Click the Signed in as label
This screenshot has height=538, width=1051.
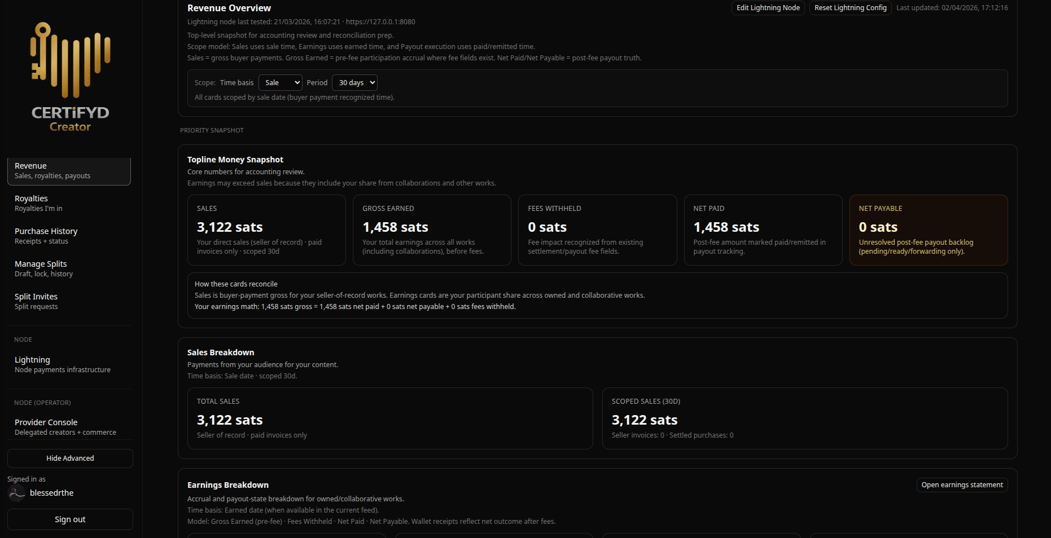click(27, 479)
